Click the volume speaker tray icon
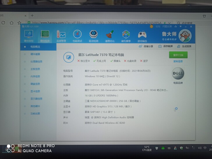Viewport: 212px width, 159px height. point(199,148)
